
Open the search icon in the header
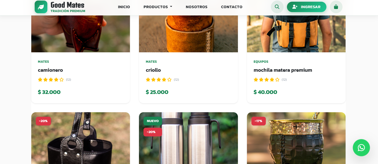point(277,6)
